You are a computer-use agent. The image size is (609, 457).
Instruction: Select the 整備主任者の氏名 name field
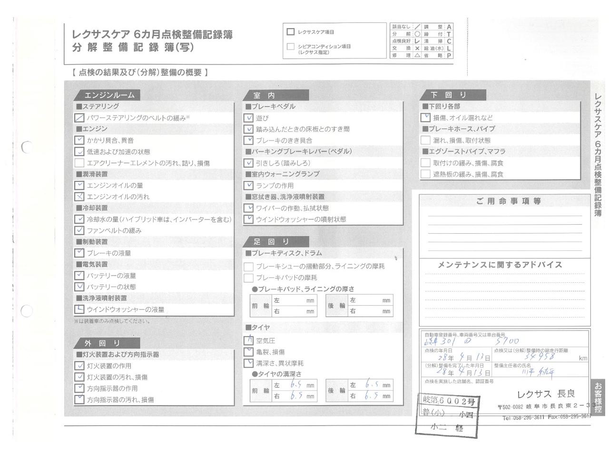[541, 370]
